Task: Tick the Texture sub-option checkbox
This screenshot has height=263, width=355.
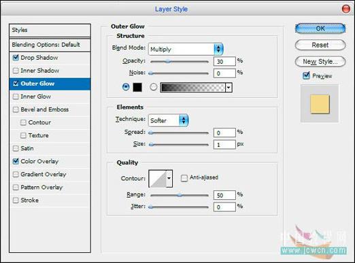Action: [x=23, y=135]
